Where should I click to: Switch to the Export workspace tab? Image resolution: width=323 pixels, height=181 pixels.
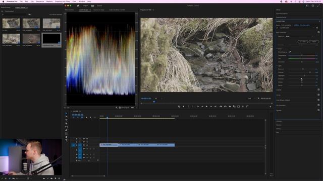pyautogui.click(x=99, y=6)
